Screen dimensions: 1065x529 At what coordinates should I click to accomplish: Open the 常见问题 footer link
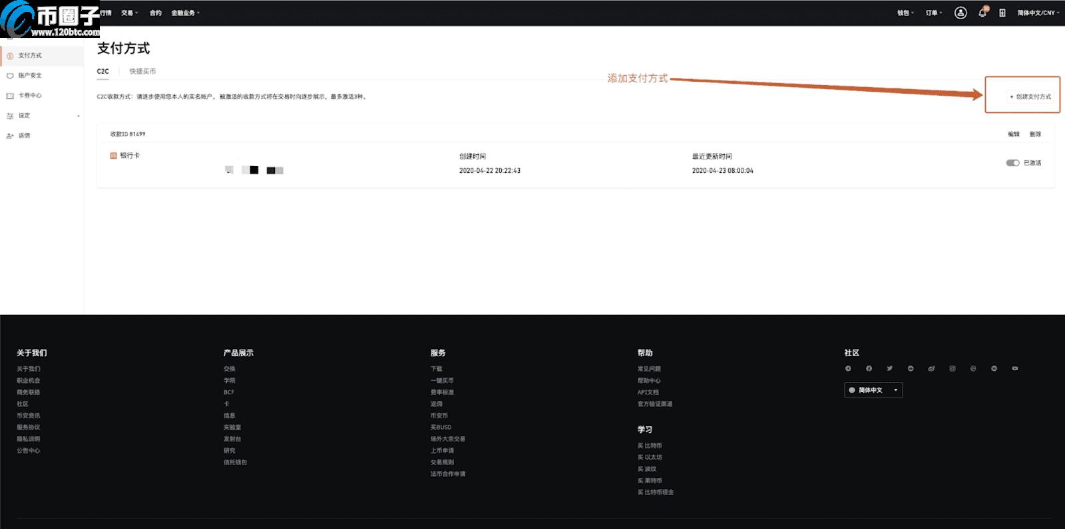[x=649, y=369]
